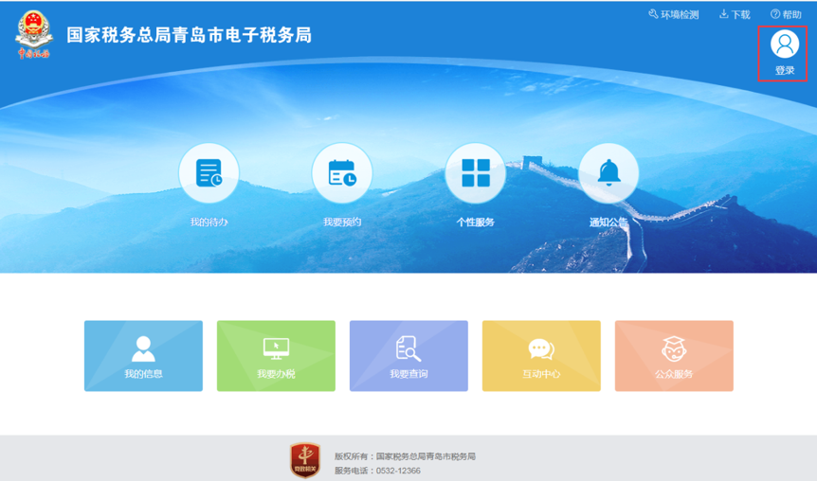Select the 我的信息 blue tile

(143, 356)
